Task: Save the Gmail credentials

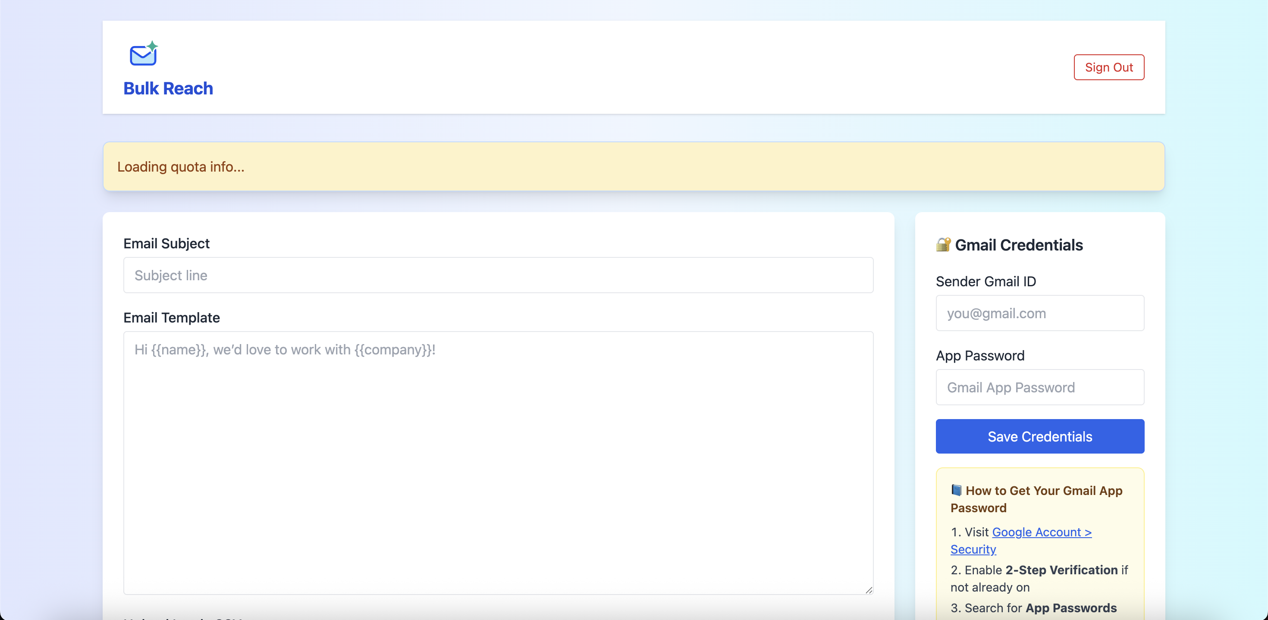Action: pyautogui.click(x=1039, y=436)
